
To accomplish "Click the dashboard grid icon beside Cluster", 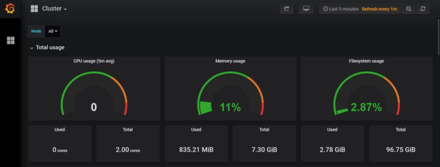I will point(34,9).
